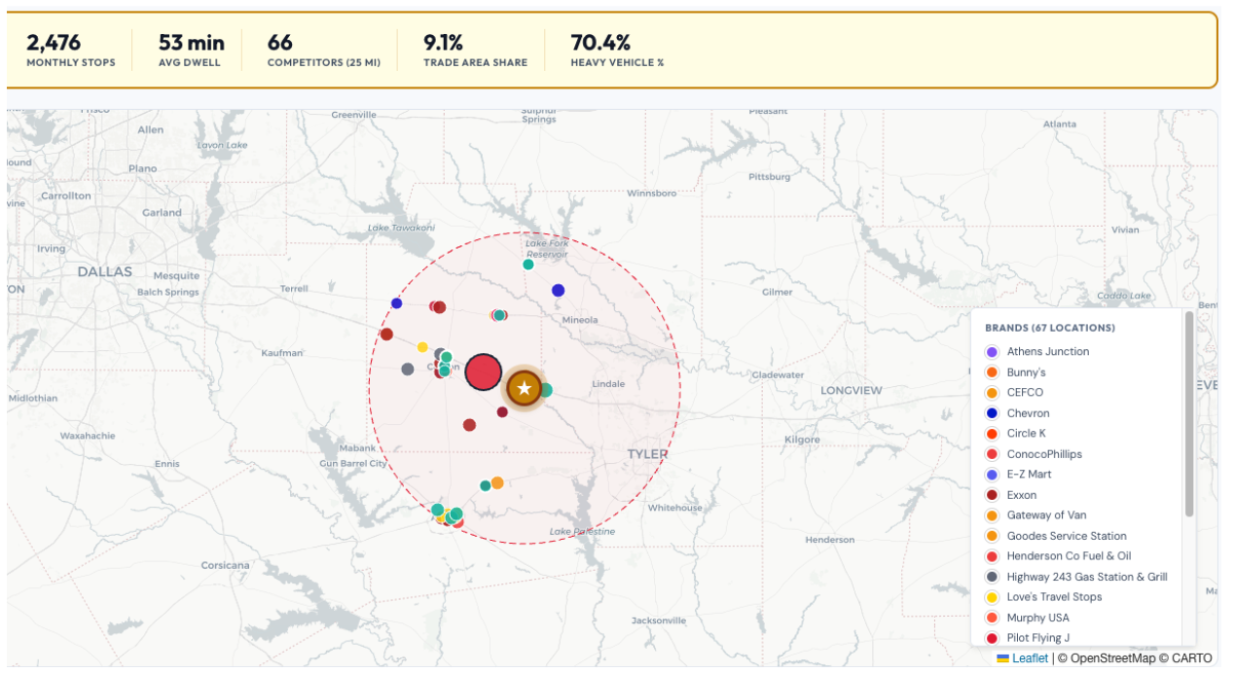Click the gold star site marker
This screenshot has height=673, width=1235.
coord(525,389)
